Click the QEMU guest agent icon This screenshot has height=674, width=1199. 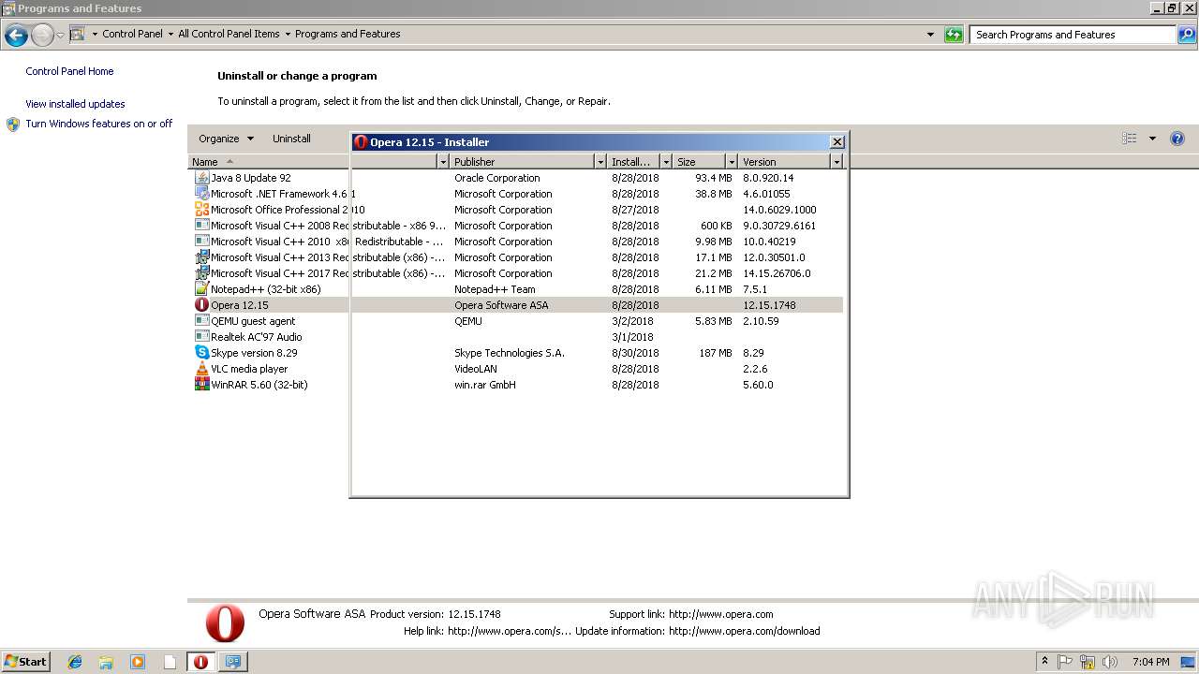coord(201,321)
